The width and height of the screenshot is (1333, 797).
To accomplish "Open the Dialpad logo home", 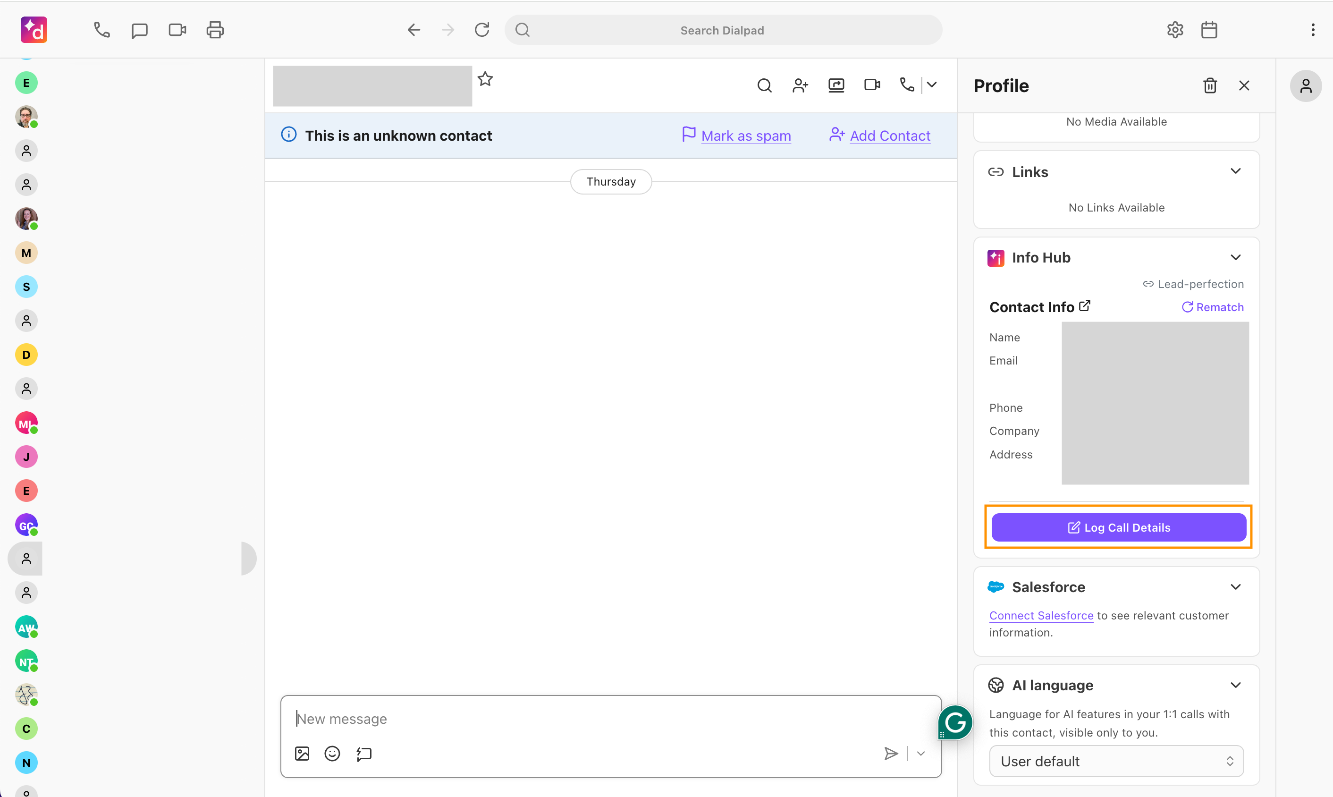I will click(x=34, y=30).
